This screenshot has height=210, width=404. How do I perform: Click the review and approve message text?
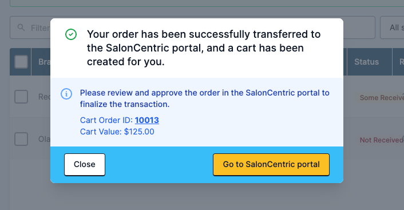pyautogui.click(x=205, y=98)
